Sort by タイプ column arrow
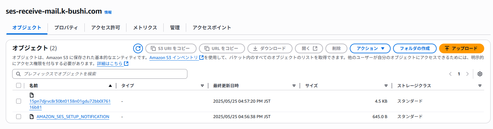The image size is (493, 129). (202, 86)
